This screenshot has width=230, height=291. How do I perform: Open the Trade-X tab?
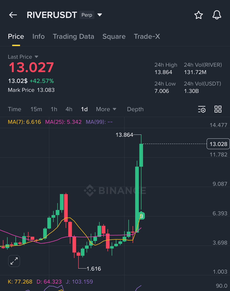147,36
